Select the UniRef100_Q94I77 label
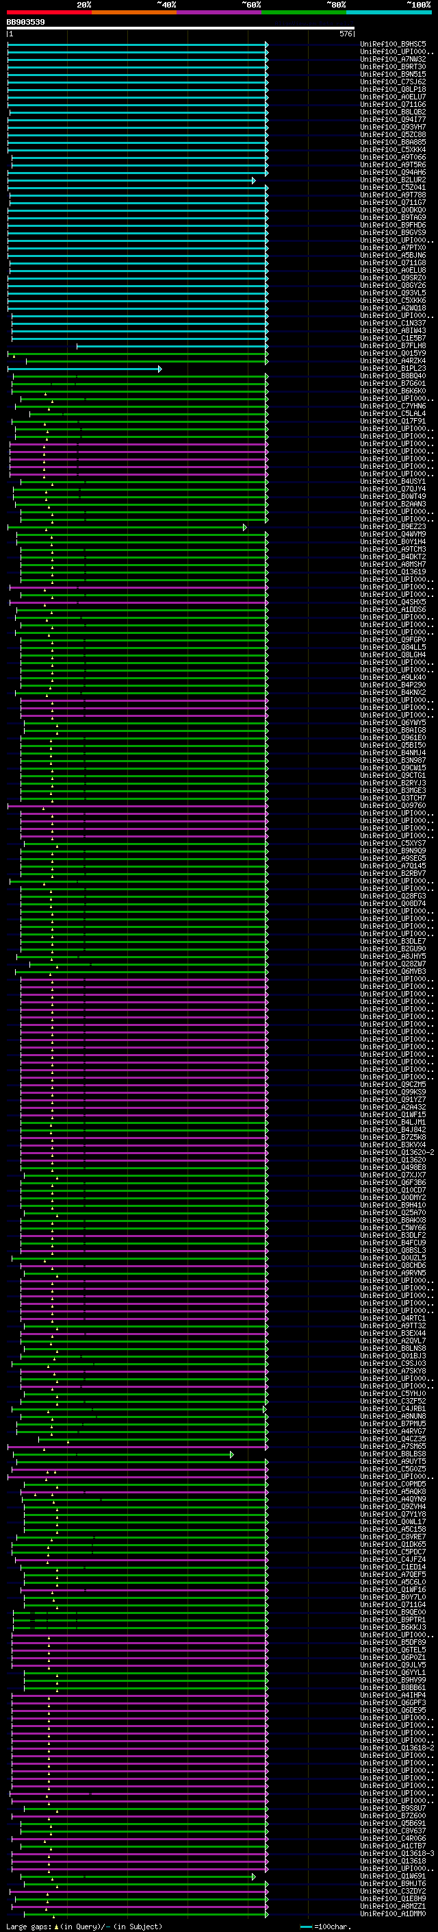The height and width of the screenshot is (1932, 438). pos(393,119)
